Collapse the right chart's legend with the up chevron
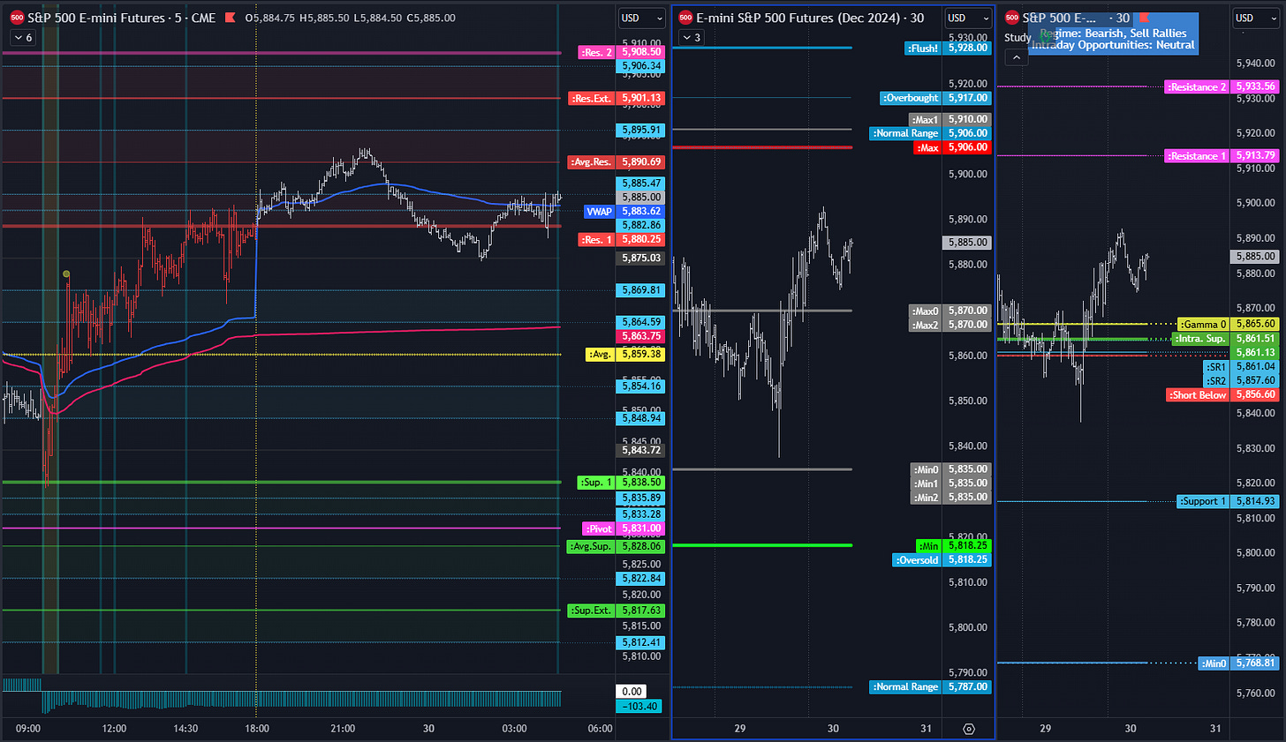This screenshot has width=1286, height=742. point(1016,56)
